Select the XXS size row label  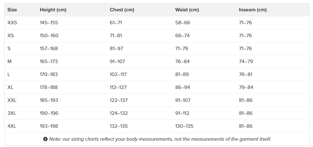coord(12,23)
